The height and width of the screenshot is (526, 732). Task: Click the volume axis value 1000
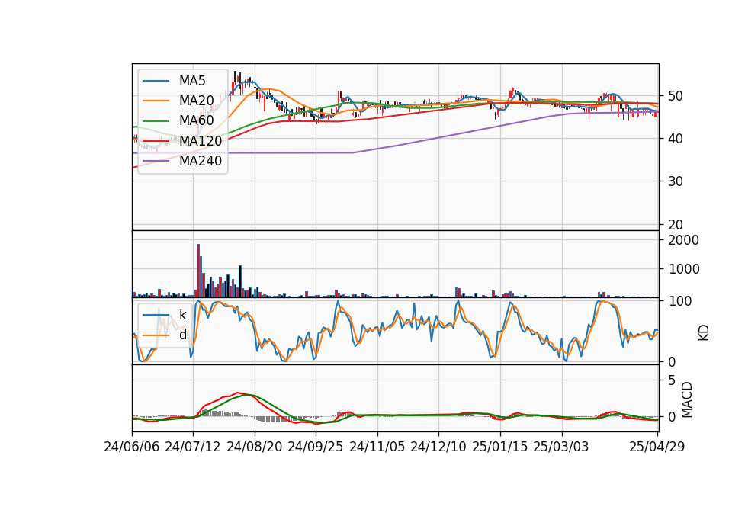(x=683, y=269)
